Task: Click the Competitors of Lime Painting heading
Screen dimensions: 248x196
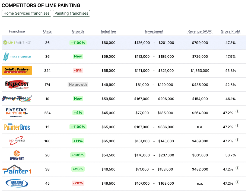Action: (41, 5)
